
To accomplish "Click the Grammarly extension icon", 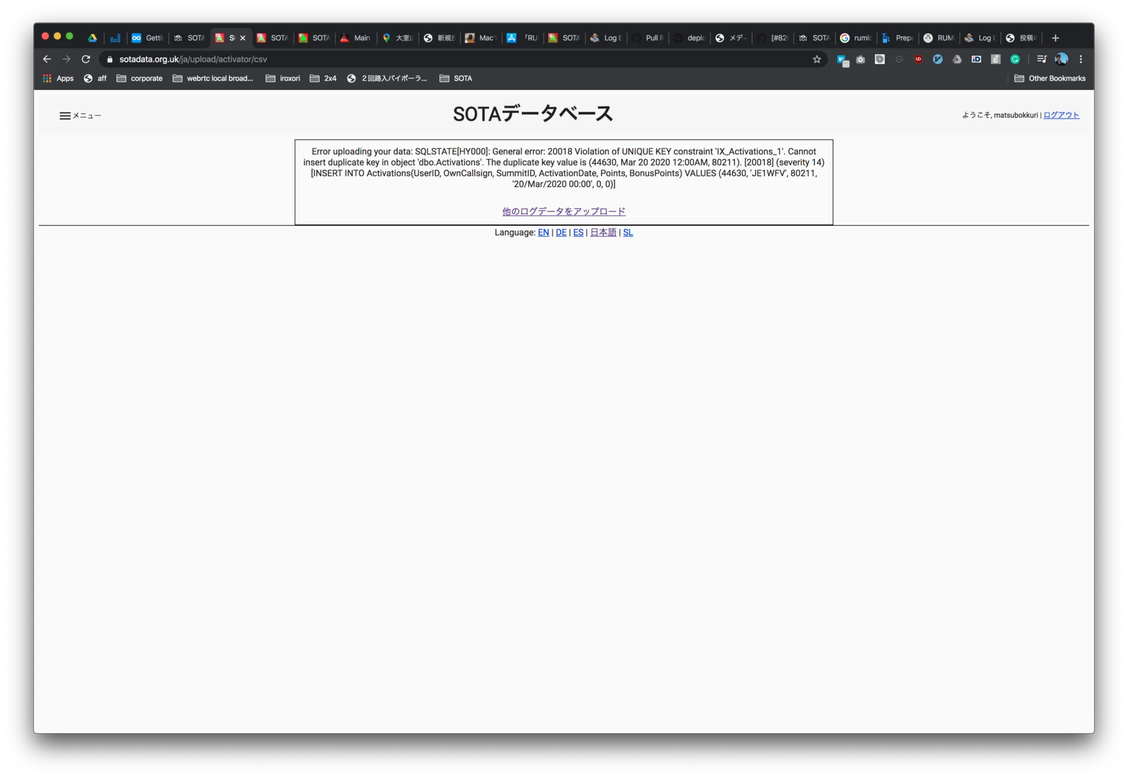I will (x=1015, y=59).
